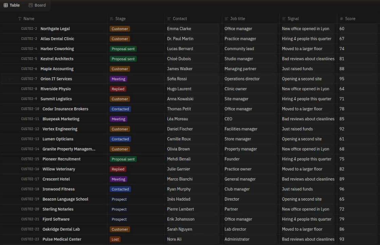Click contact Nora Ali
The image size is (380, 245).
[174, 239]
